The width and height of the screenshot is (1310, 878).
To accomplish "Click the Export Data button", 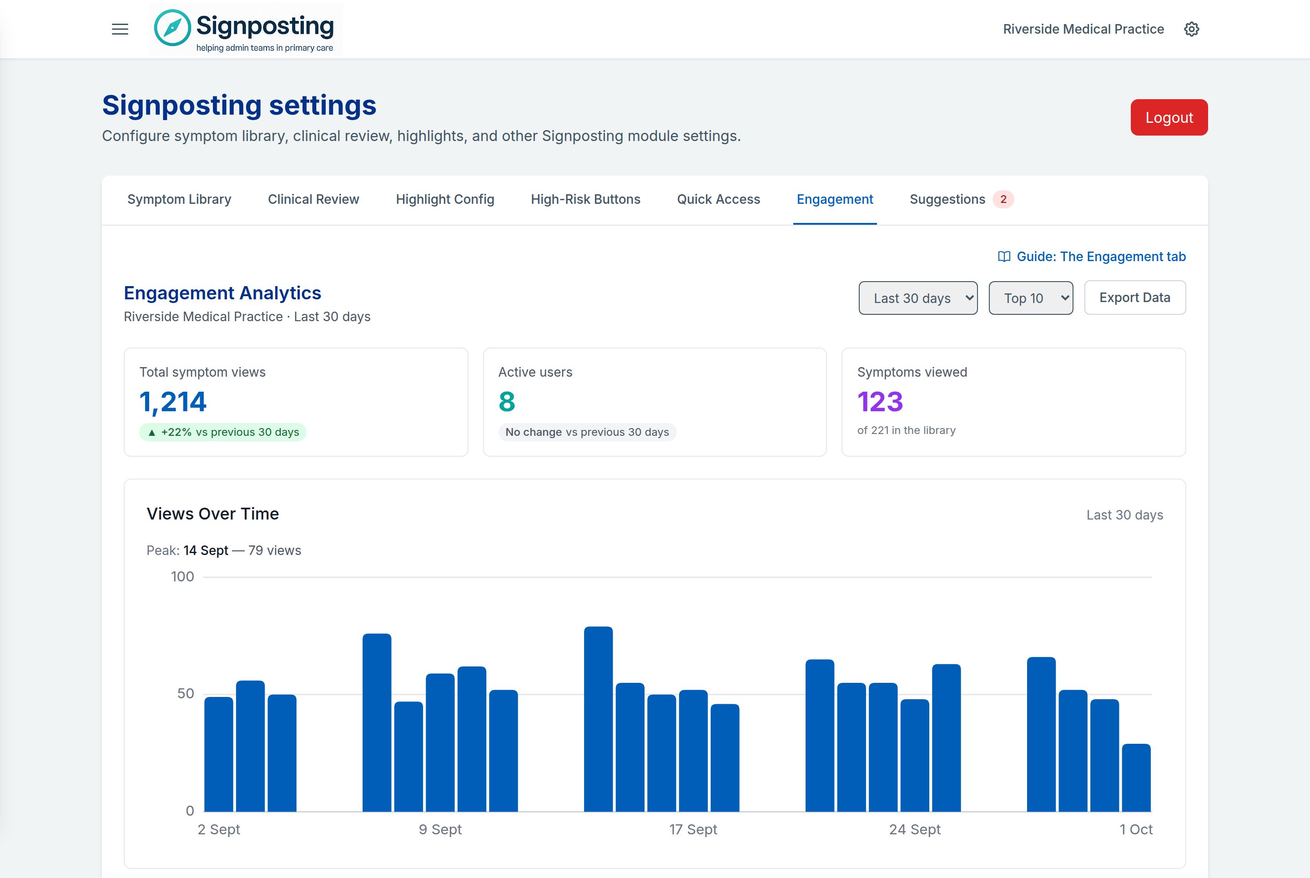I will point(1134,298).
